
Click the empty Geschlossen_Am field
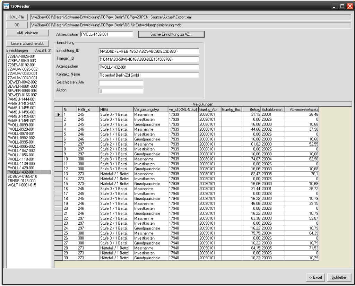(x=121, y=83)
